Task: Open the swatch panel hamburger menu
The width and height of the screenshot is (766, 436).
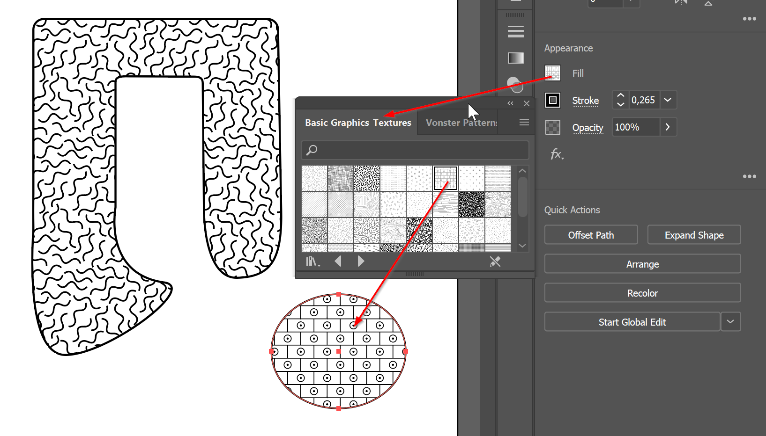Action: coord(524,123)
